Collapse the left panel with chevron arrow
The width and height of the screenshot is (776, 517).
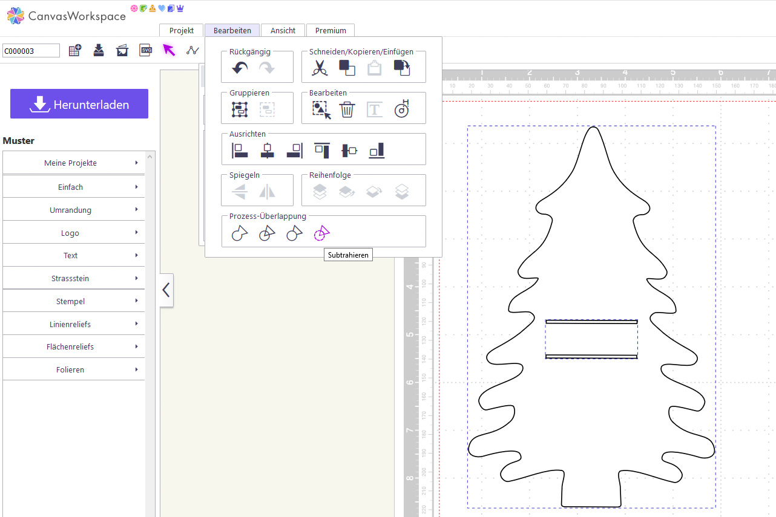[166, 290]
